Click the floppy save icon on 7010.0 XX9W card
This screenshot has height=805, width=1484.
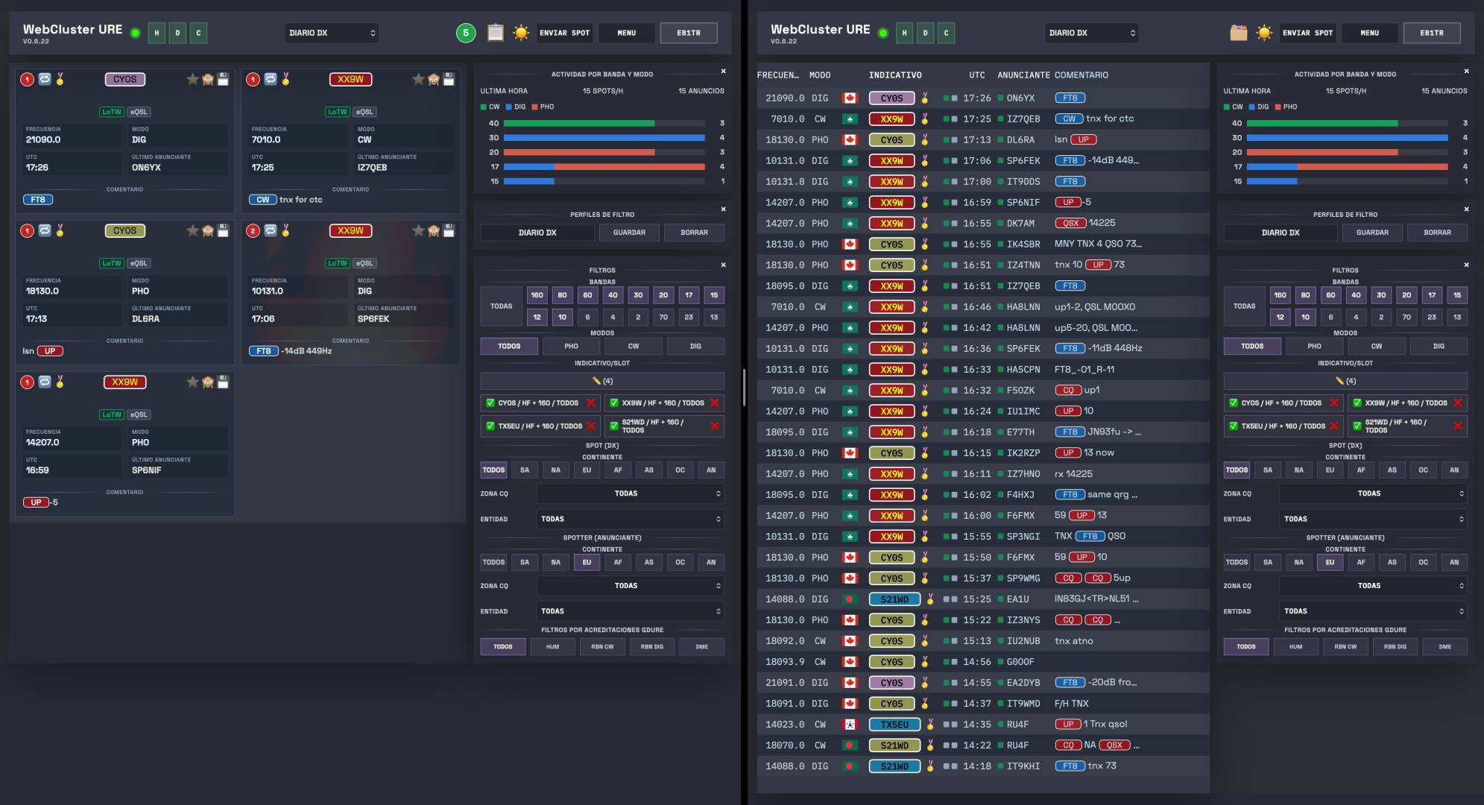pos(449,79)
